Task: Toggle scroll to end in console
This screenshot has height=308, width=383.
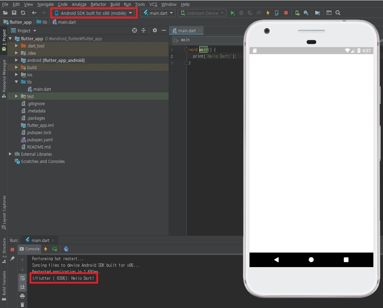Action: [22, 287]
